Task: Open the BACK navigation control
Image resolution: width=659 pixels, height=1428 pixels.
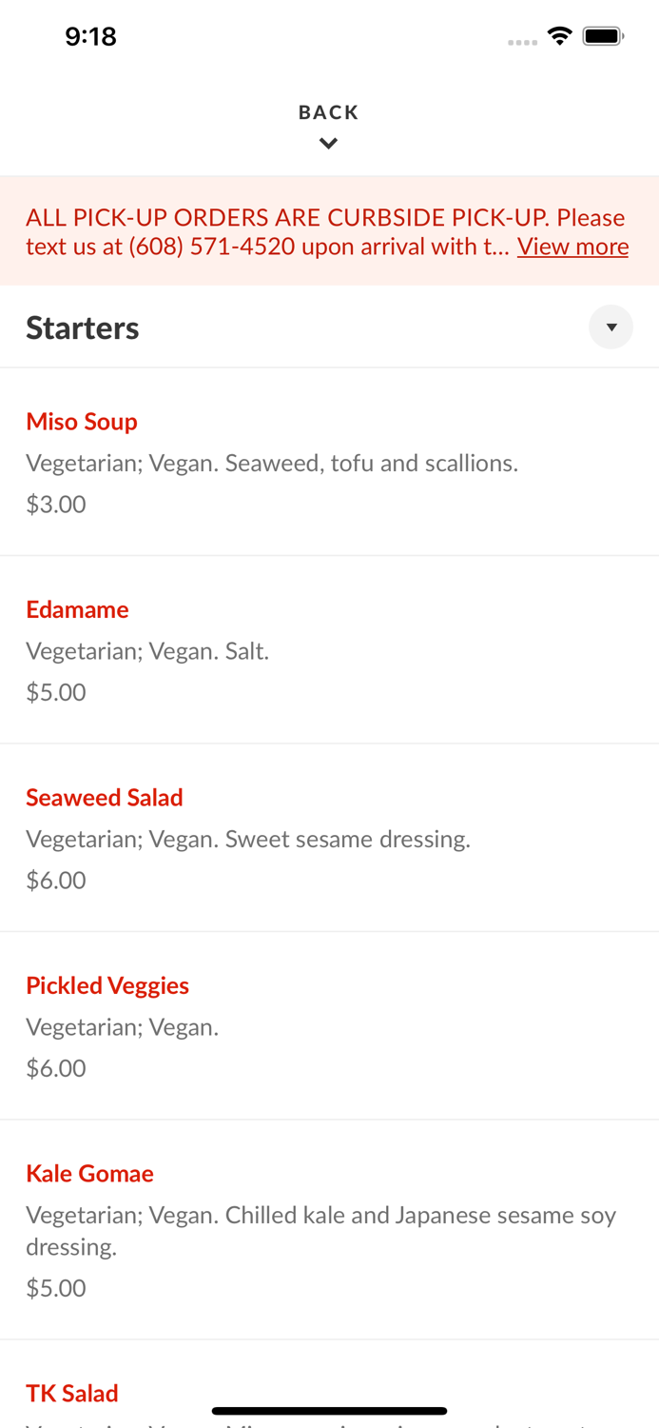Action: click(x=328, y=112)
